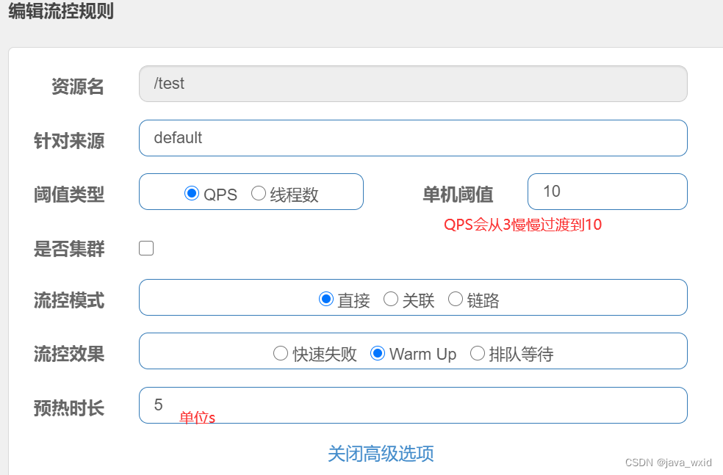The image size is (723, 475).
Task: Click the disabled 资源名 field showing /test
Action: [413, 84]
